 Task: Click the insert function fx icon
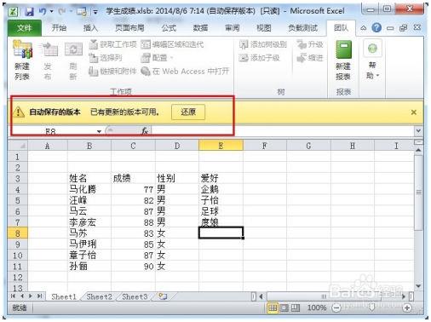(x=145, y=131)
